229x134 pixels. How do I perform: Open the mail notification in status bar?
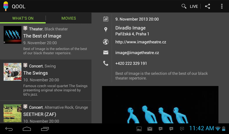coord(150,129)
